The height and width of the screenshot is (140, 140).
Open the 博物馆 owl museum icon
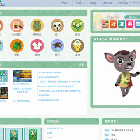tap(37, 26)
